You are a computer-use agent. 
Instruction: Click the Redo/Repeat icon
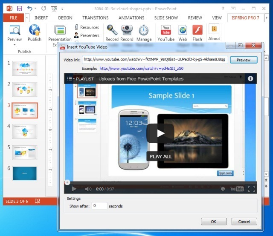pos(44,8)
